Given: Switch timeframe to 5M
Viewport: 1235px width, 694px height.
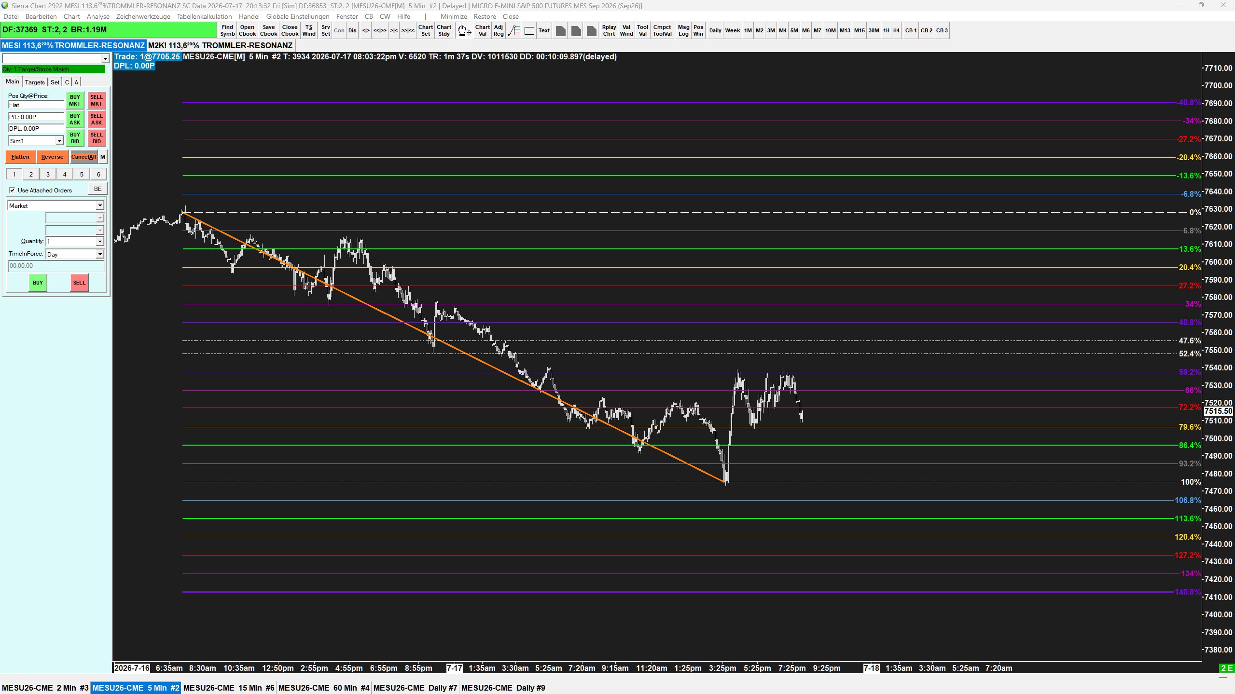Looking at the screenshot, I should tap(794, 31).
